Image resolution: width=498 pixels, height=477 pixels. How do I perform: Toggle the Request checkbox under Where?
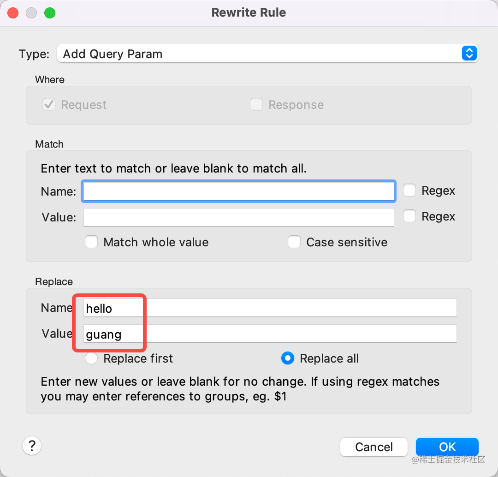[49, 105]
